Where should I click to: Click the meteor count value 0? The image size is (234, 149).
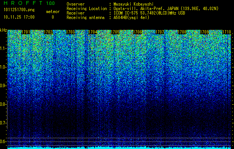click(x=53, y=17)
